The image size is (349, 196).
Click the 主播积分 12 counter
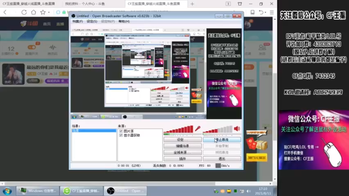(10, 50)
